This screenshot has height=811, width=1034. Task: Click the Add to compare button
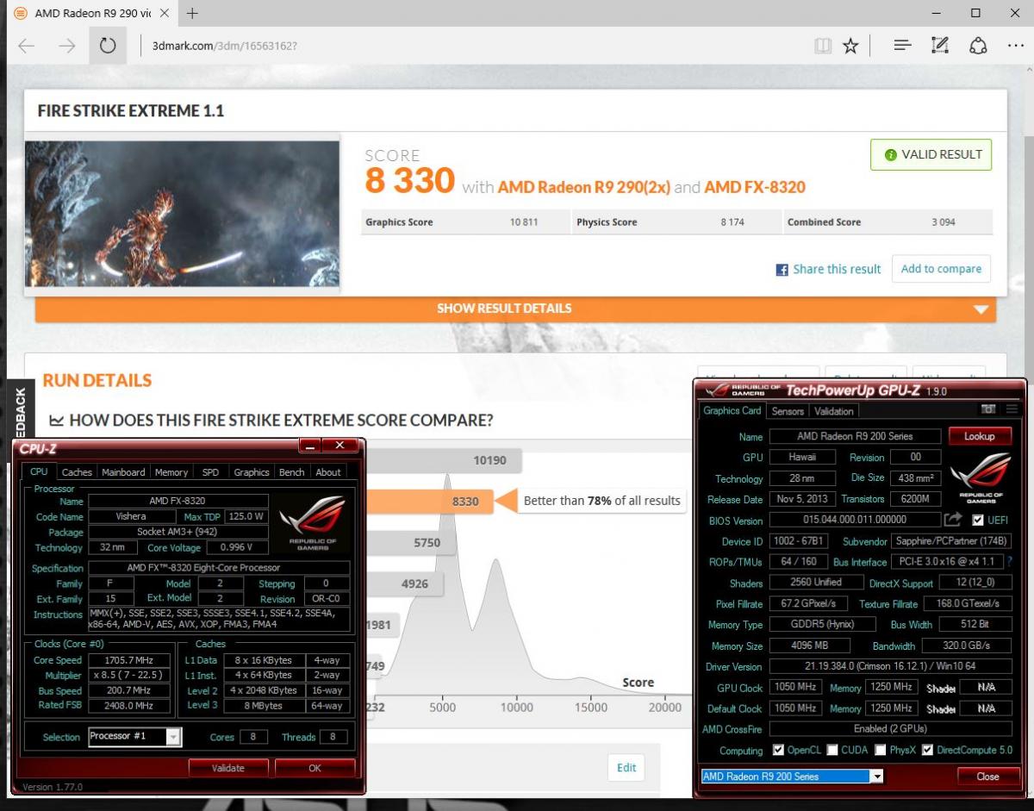941,269
